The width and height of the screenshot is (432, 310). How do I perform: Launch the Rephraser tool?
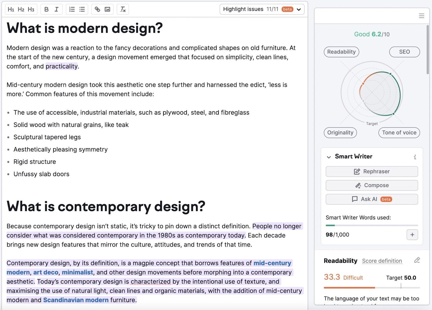click(x=372, y=171)
